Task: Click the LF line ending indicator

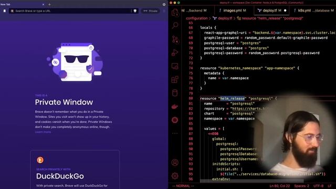Action: (x=330, y=186)
